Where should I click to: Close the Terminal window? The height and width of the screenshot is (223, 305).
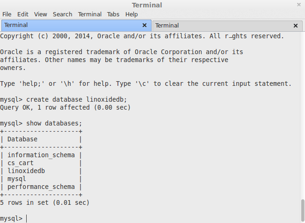click(299, 5)
